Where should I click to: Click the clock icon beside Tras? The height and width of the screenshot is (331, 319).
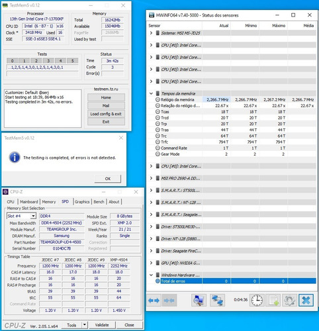point(158,130)
